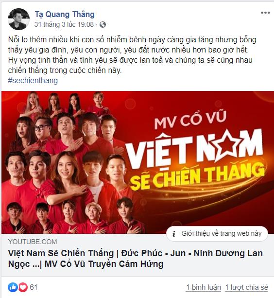The width and height of the screenshot is (274, 298).
Task: Click the info icon about this website
Action: 174,233
